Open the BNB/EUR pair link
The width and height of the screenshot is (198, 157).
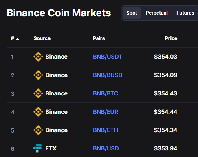[x=106, y=112]
